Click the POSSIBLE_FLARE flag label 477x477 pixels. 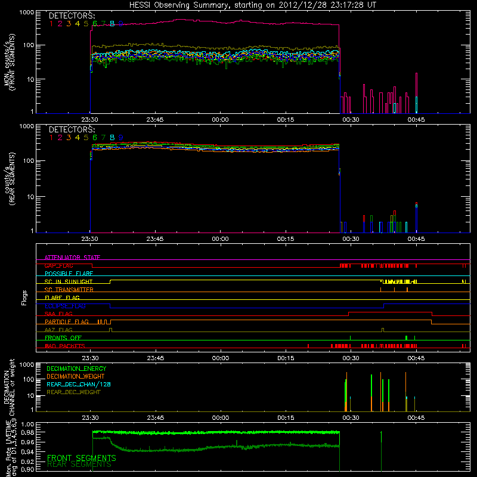69,274
